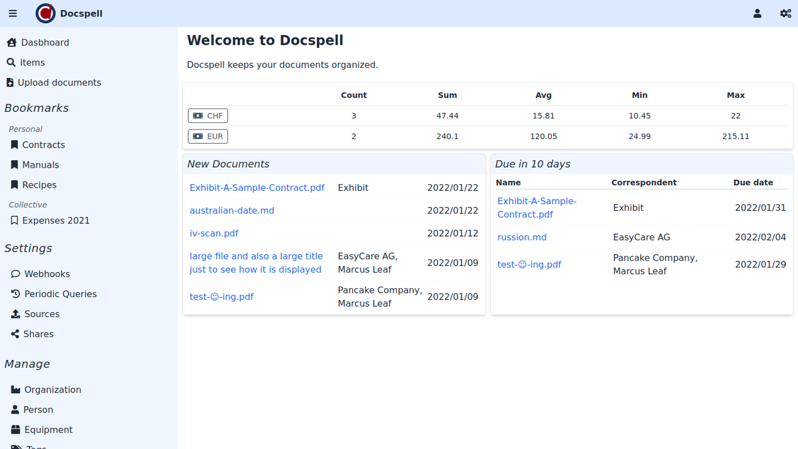Viewport: 798px width, 449px height.
Task: Open Expenses 2021 collective bookmark
Action: point(55,221)
